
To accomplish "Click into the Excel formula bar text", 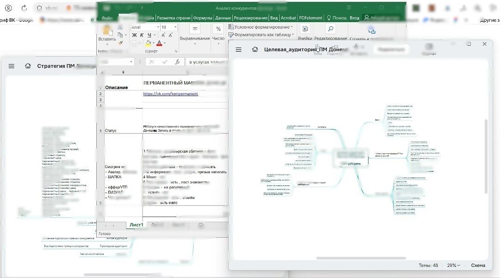I will coord(207,62).
